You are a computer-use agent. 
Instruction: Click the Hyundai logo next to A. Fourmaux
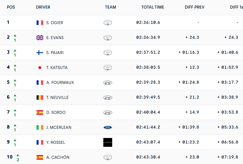[108, 83]
